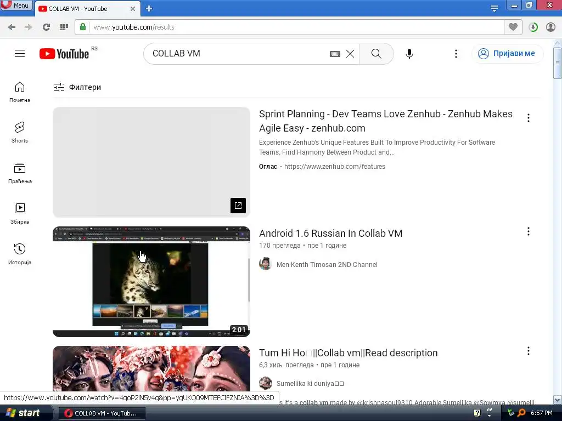The height and width of the screenshot is (421, 562).
Task: Click Sumellika ki duniya channel avatar
Action: (266, 383)
